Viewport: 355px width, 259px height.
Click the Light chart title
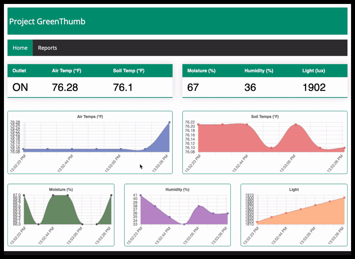pos(294,190)
